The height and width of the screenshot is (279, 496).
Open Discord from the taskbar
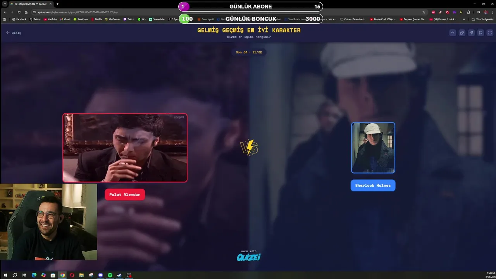point(100,275)
